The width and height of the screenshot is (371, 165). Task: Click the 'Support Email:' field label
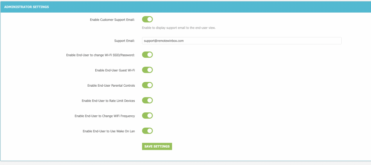click(x=124, y=41)
